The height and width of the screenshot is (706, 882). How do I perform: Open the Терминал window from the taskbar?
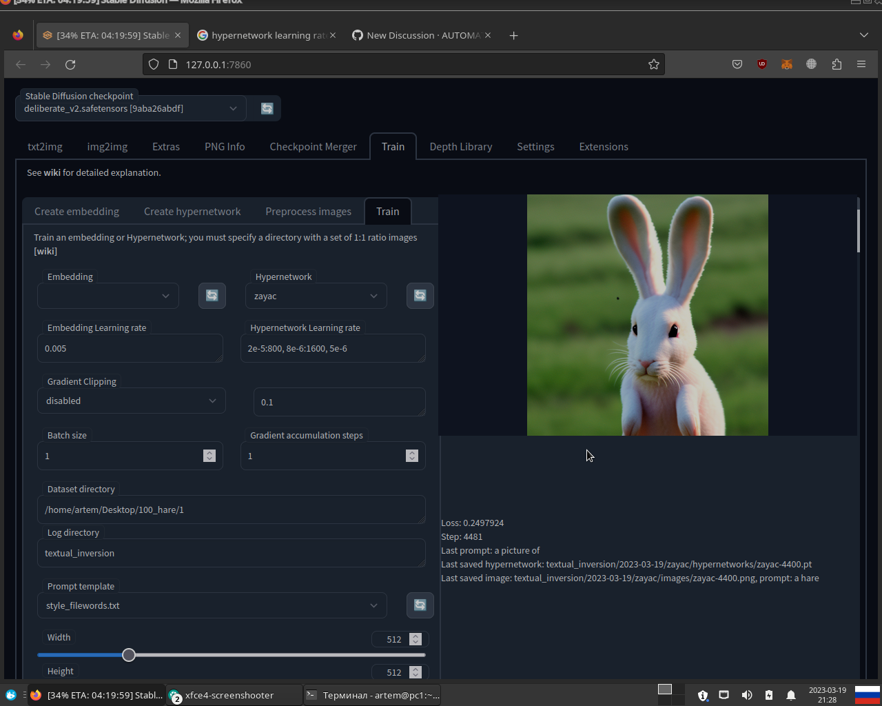click(373, 695)
